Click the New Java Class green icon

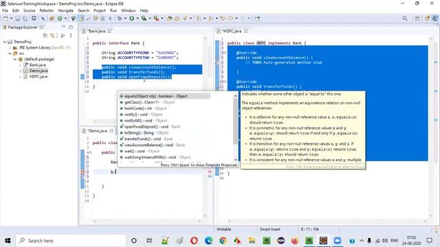tap(60, 19)
